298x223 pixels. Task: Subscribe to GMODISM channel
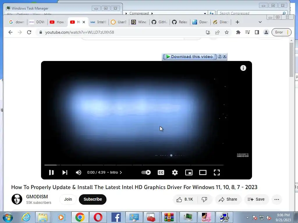pyautogui.click(x=93, y=199)
